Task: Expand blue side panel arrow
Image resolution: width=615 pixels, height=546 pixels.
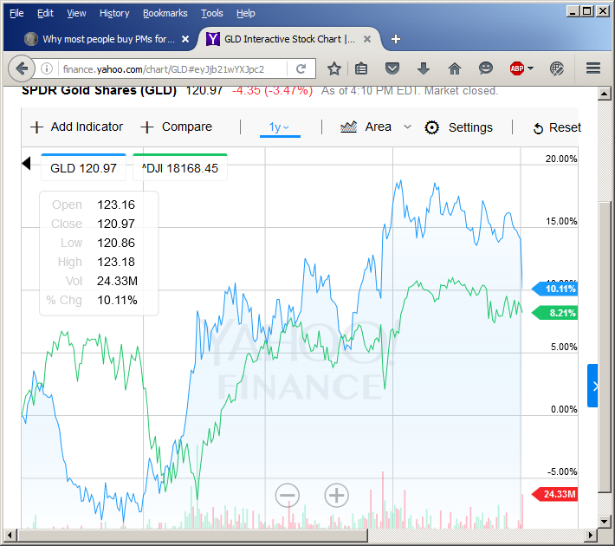Action: click(x=592, y=386)
